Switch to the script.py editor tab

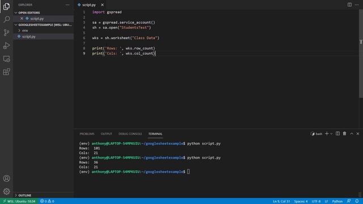click(89, 5)
